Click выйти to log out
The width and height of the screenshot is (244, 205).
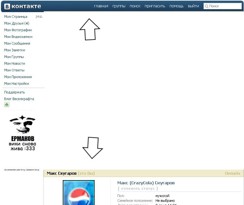(193, 6)
